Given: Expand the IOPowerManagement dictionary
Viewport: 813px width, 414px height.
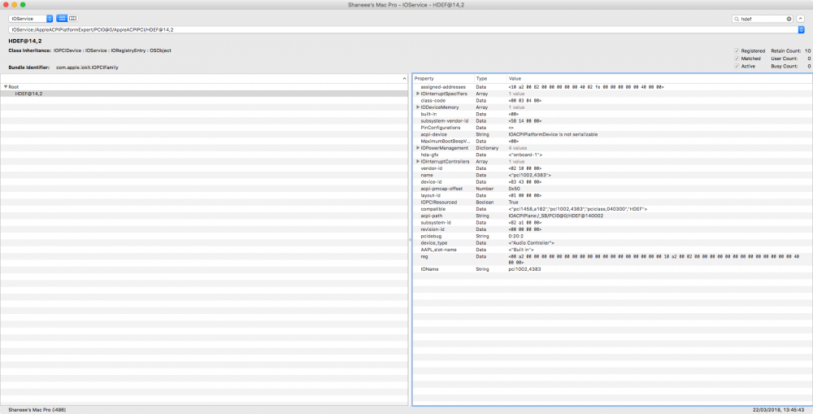Looking at the screenshot, I should point(418,148).
